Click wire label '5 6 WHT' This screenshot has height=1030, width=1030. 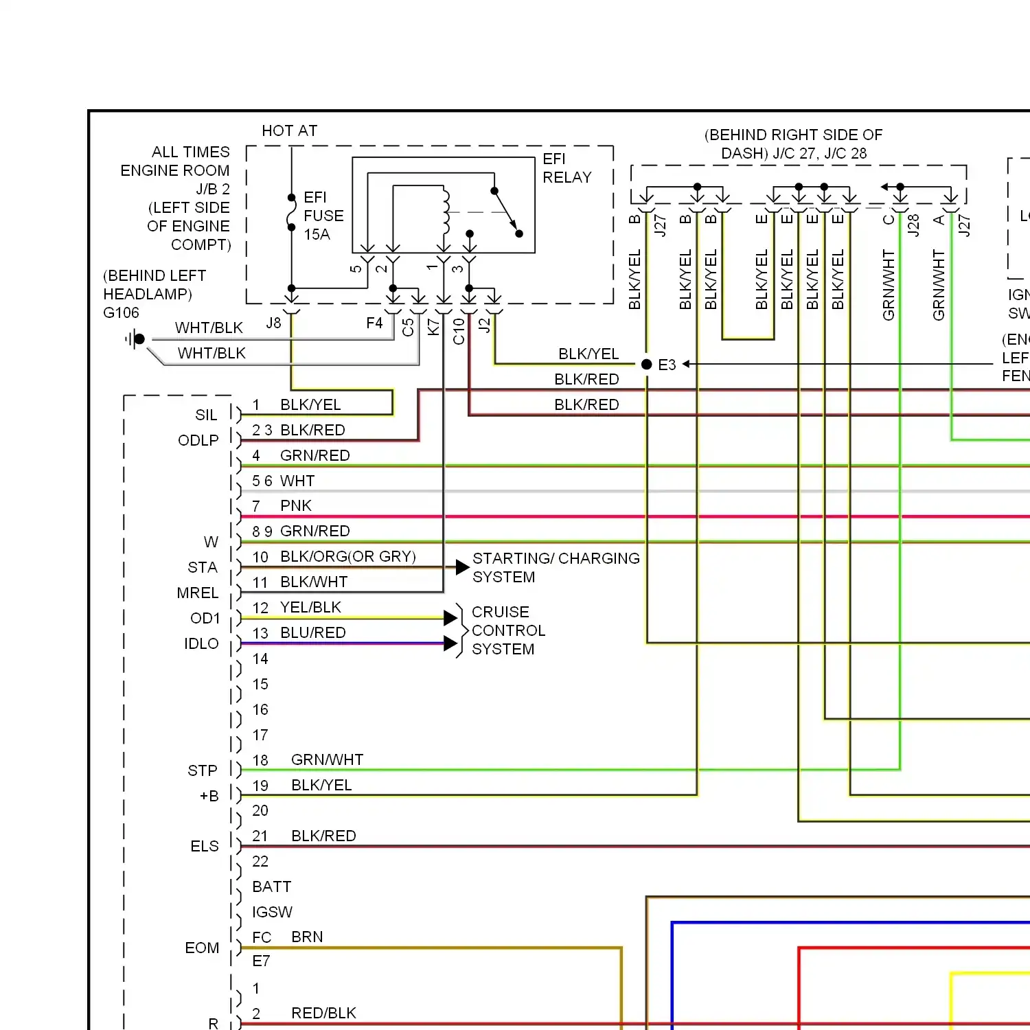point(284,481)
